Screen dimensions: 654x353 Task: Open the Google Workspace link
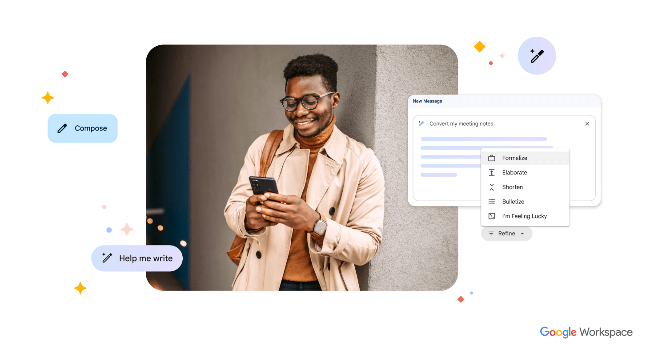point(586,332)
